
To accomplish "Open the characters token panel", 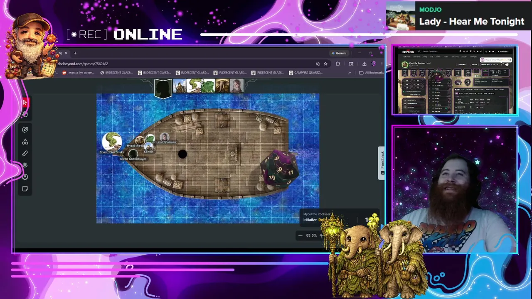I will (25, 177).
